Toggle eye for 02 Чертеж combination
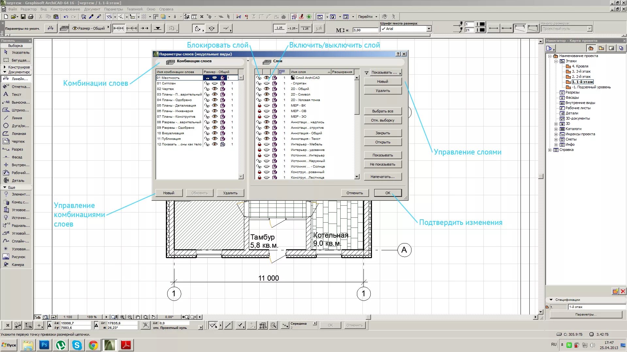 coord(215,89)
